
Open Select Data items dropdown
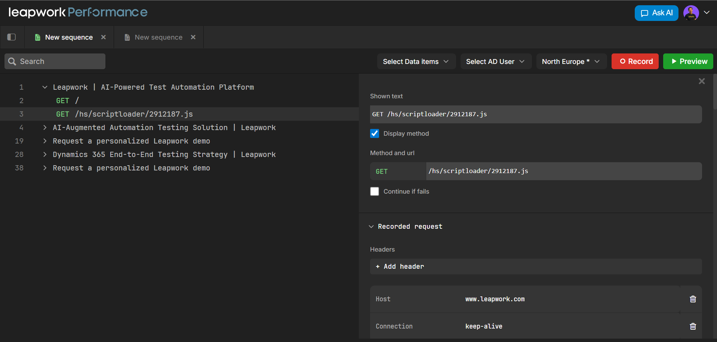[416, 61]
